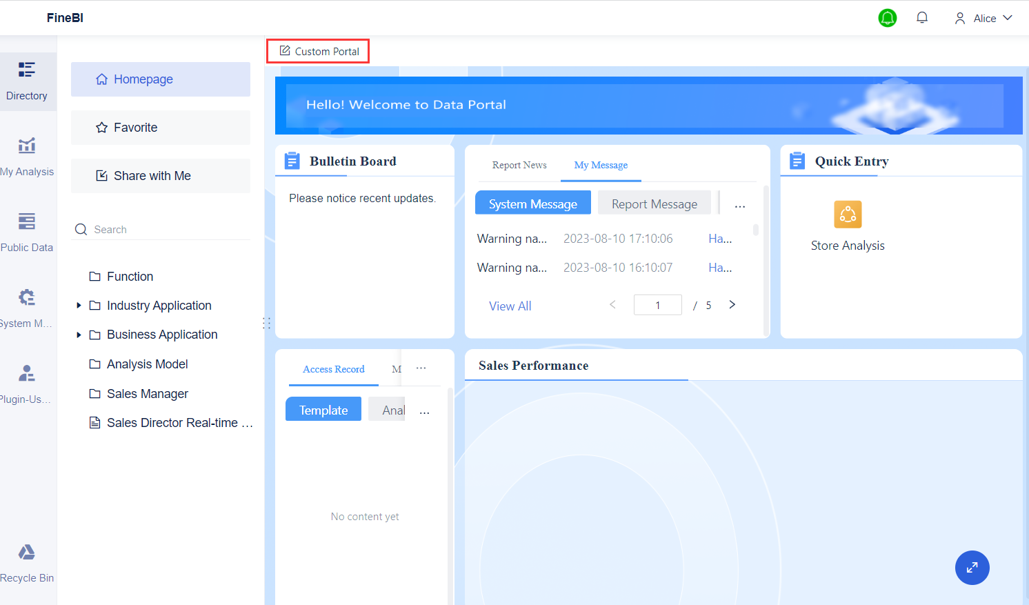Screen dimensions: 1029x605
Task: Open the Plugin sidebar icon
Action: point(27,373)
